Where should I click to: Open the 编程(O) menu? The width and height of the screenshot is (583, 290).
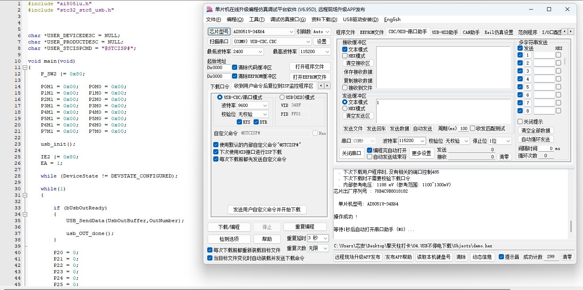point(235,20)
